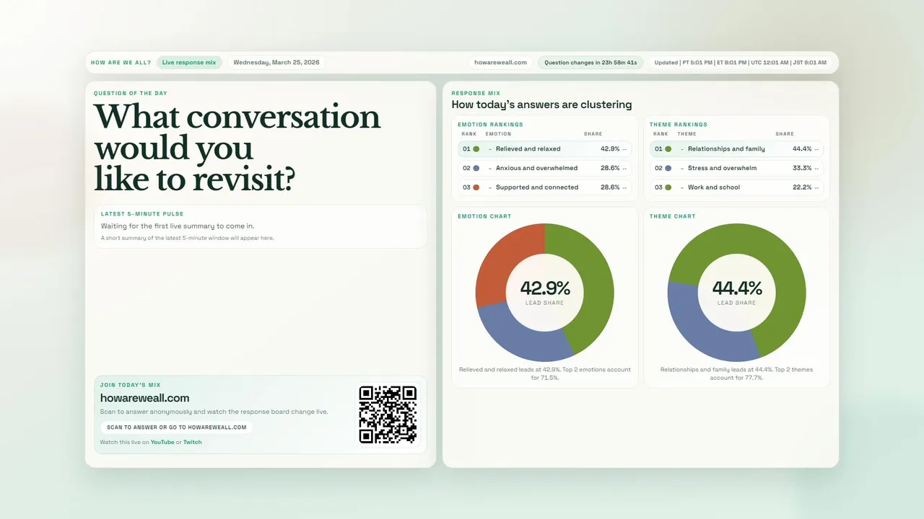Select the Anxious and overwhelmed emotion row
The width and height of the screenshot is (924, 519).
pos(544,168)
